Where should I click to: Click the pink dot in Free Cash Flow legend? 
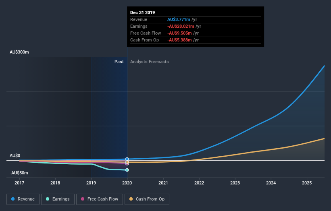83,199
